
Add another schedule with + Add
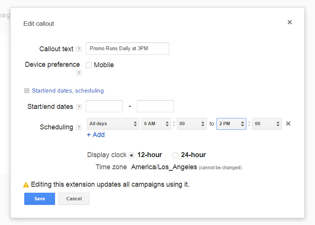96,135
